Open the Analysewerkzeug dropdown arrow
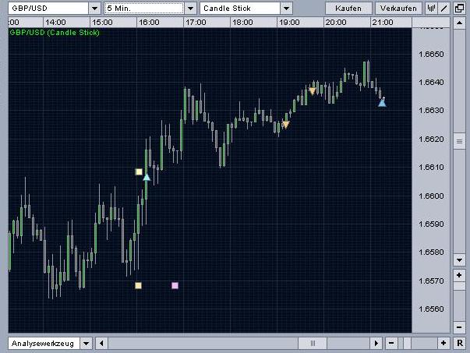The width and height of the screenshot is (470, 353). coord(86,344)
